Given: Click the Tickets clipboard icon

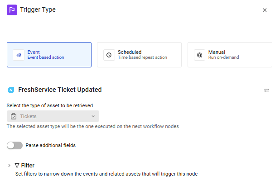Looking at the screenshot, I should click(x=14, y=116).
